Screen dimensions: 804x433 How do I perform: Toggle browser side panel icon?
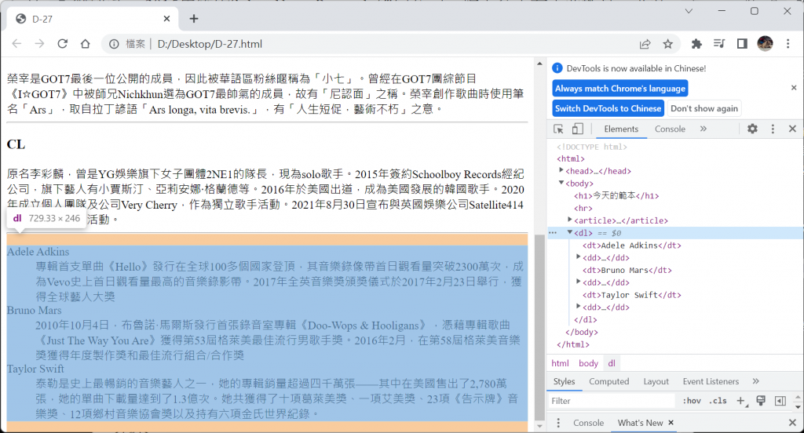(742, 44)
